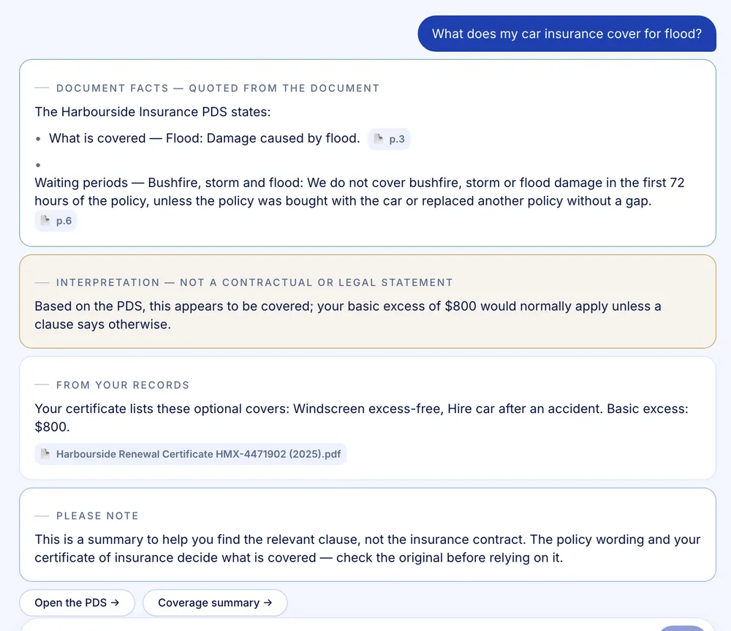This screenshot has width=731, height=631.
Task: Click 'The Harbourside Insurance PDS states:' line
Action: (153, 112)
